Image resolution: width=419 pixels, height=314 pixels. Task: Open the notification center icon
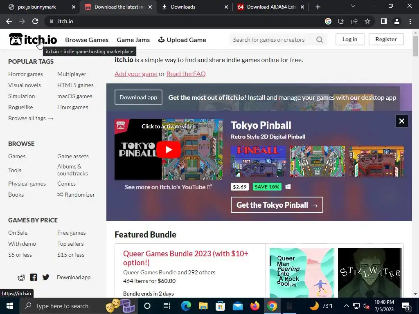(x=406, y=306)
